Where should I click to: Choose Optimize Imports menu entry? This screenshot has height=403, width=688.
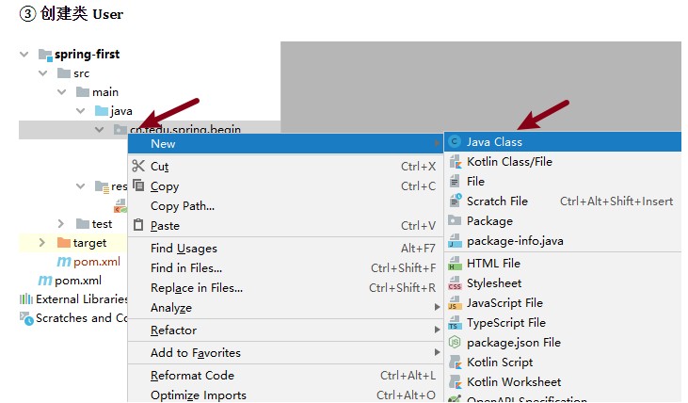(x=285, y=395)
